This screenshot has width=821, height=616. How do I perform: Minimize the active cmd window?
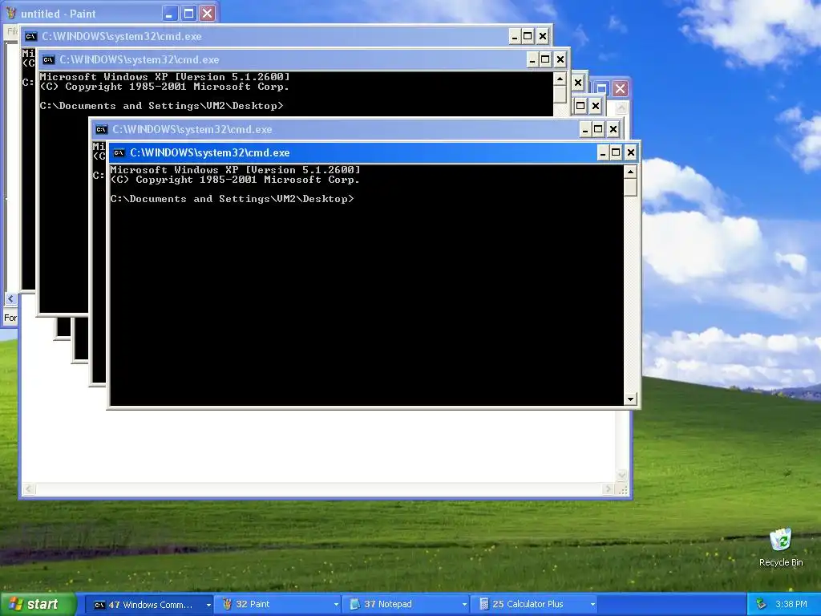coord(603,152)
